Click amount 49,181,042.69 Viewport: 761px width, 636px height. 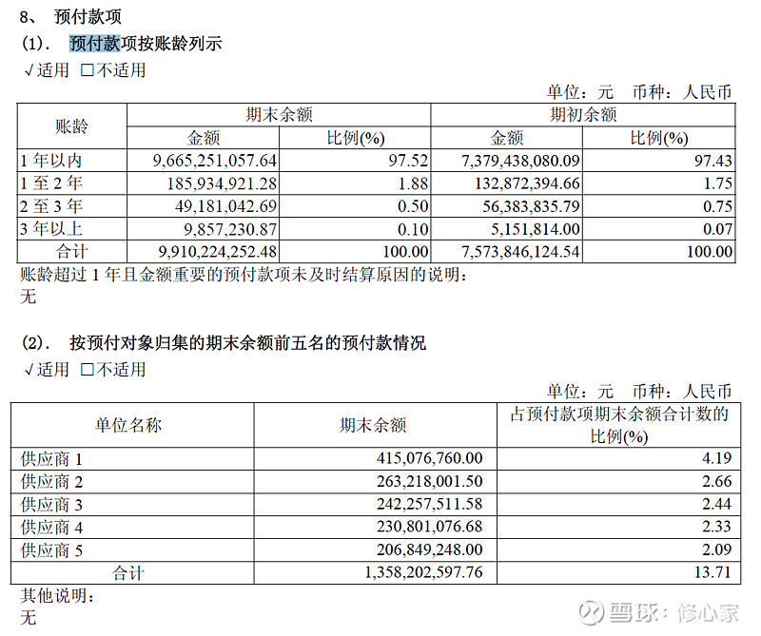coord(226,206)
